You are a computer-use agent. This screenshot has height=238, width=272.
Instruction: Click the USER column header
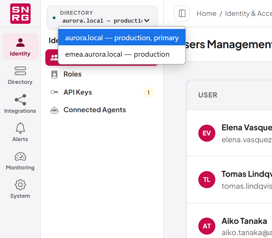[x=208, y=95]
